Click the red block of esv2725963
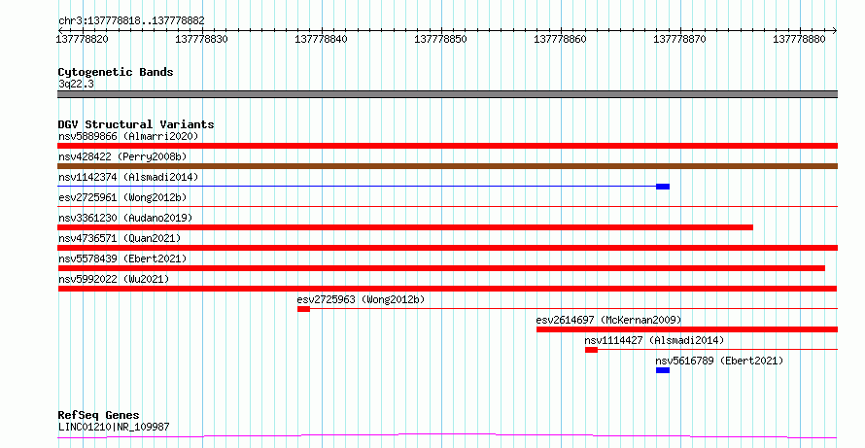The width and height of the screenshot is (865, 448). coord(303,309)
